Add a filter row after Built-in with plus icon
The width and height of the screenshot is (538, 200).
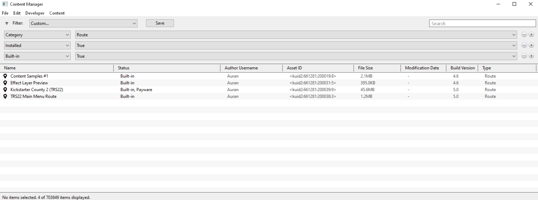click(x=531, y=56)
